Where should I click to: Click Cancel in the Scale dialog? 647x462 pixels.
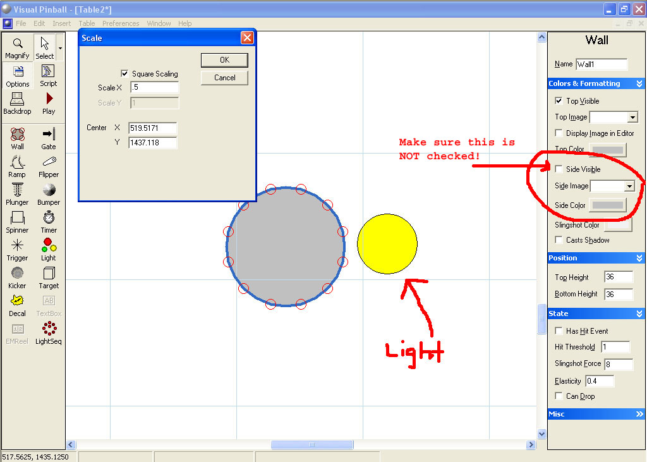coord(224,78)
